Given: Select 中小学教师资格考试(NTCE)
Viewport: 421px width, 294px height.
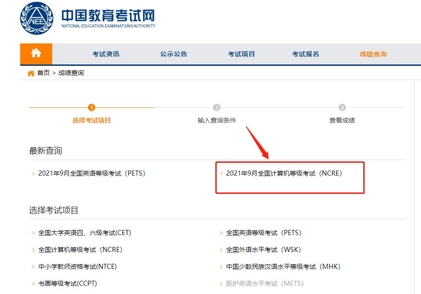Looking at the screenshot, I should (x=77, y=267).
